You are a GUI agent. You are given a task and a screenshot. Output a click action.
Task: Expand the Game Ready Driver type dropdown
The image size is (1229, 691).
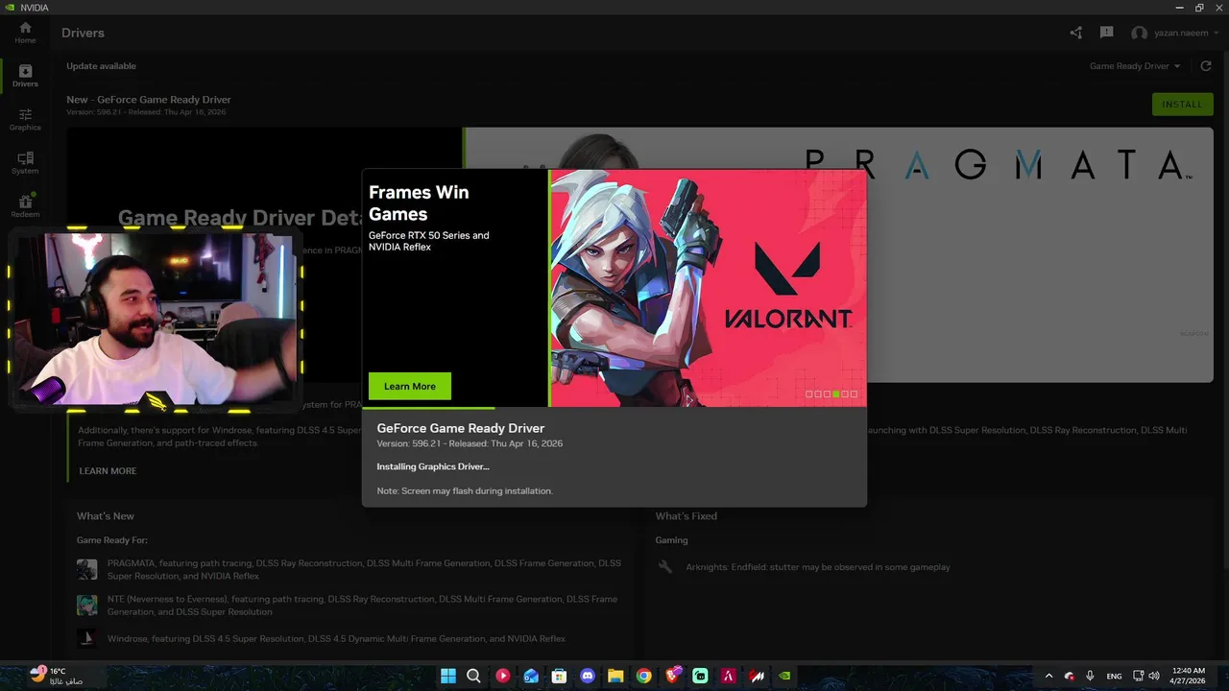click(x=1135, y=66)
